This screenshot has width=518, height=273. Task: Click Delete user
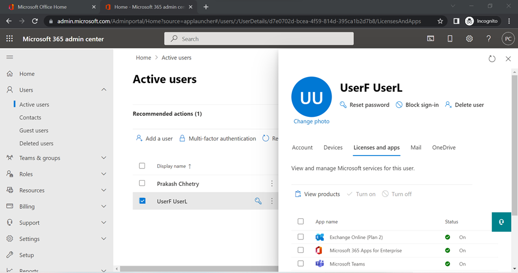pos(464,105)
